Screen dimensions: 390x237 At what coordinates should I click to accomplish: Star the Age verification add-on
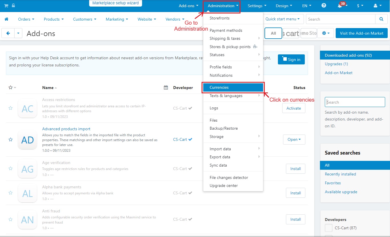(11, 169)
